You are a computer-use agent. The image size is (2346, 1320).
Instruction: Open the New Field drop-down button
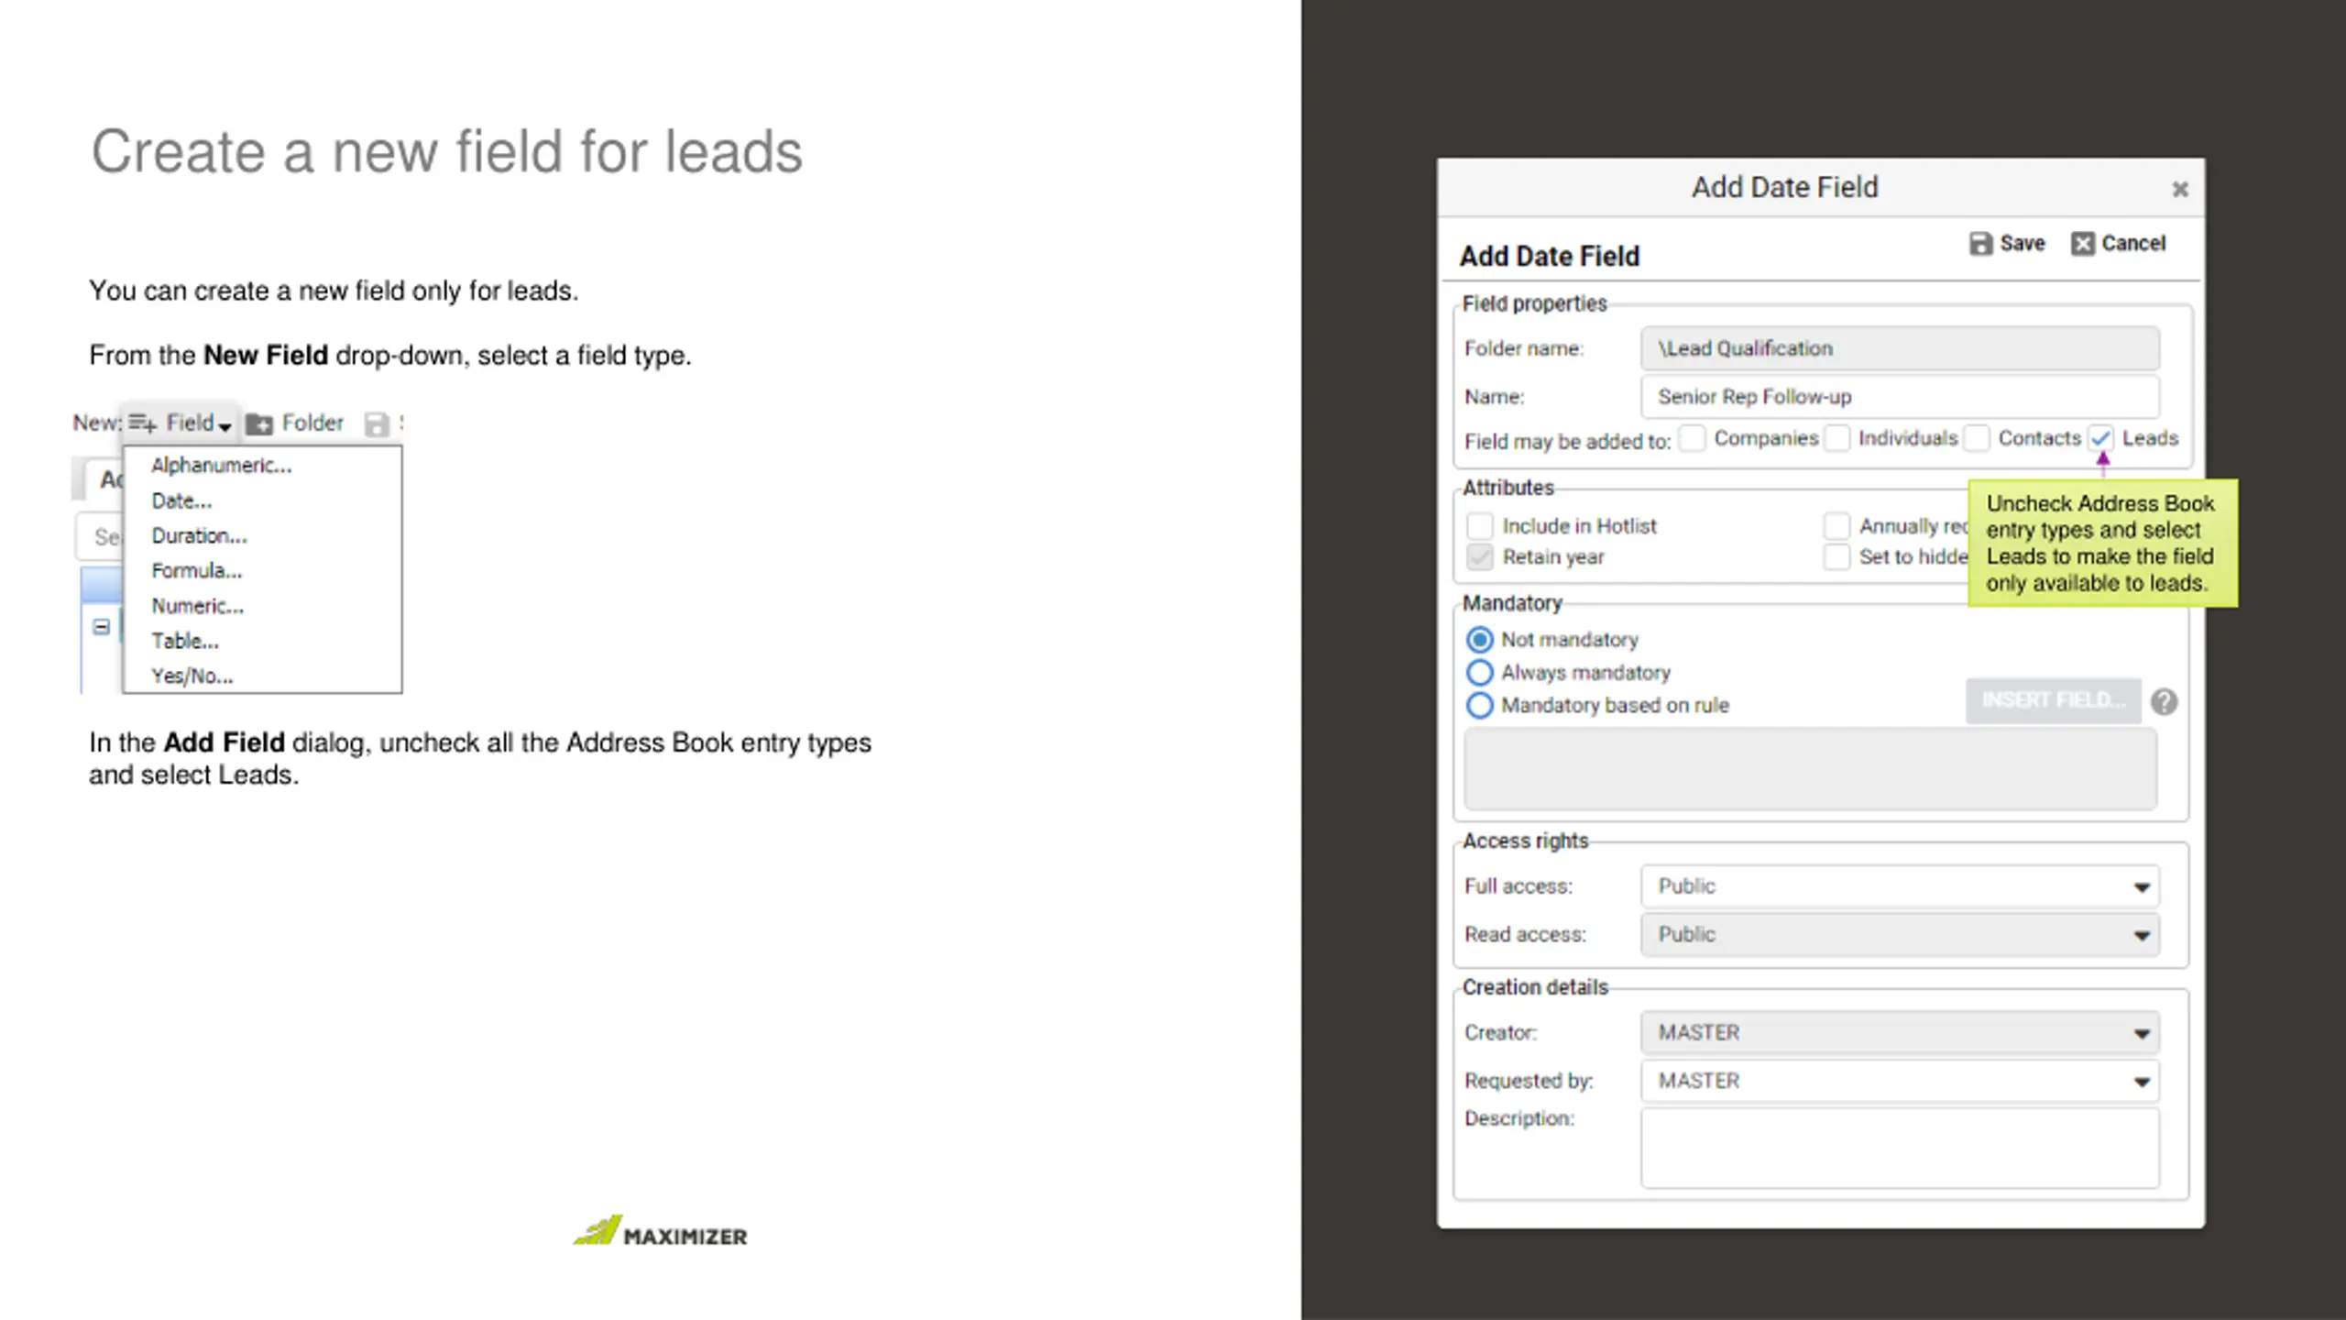point(181,423)
